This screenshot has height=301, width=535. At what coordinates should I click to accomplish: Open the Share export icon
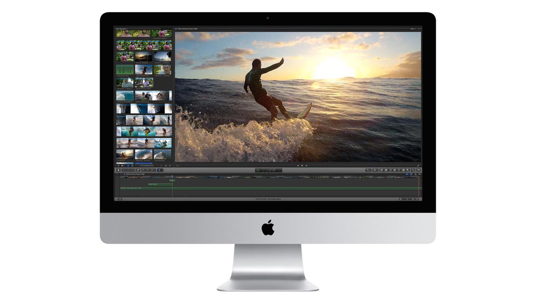[419, 170]
